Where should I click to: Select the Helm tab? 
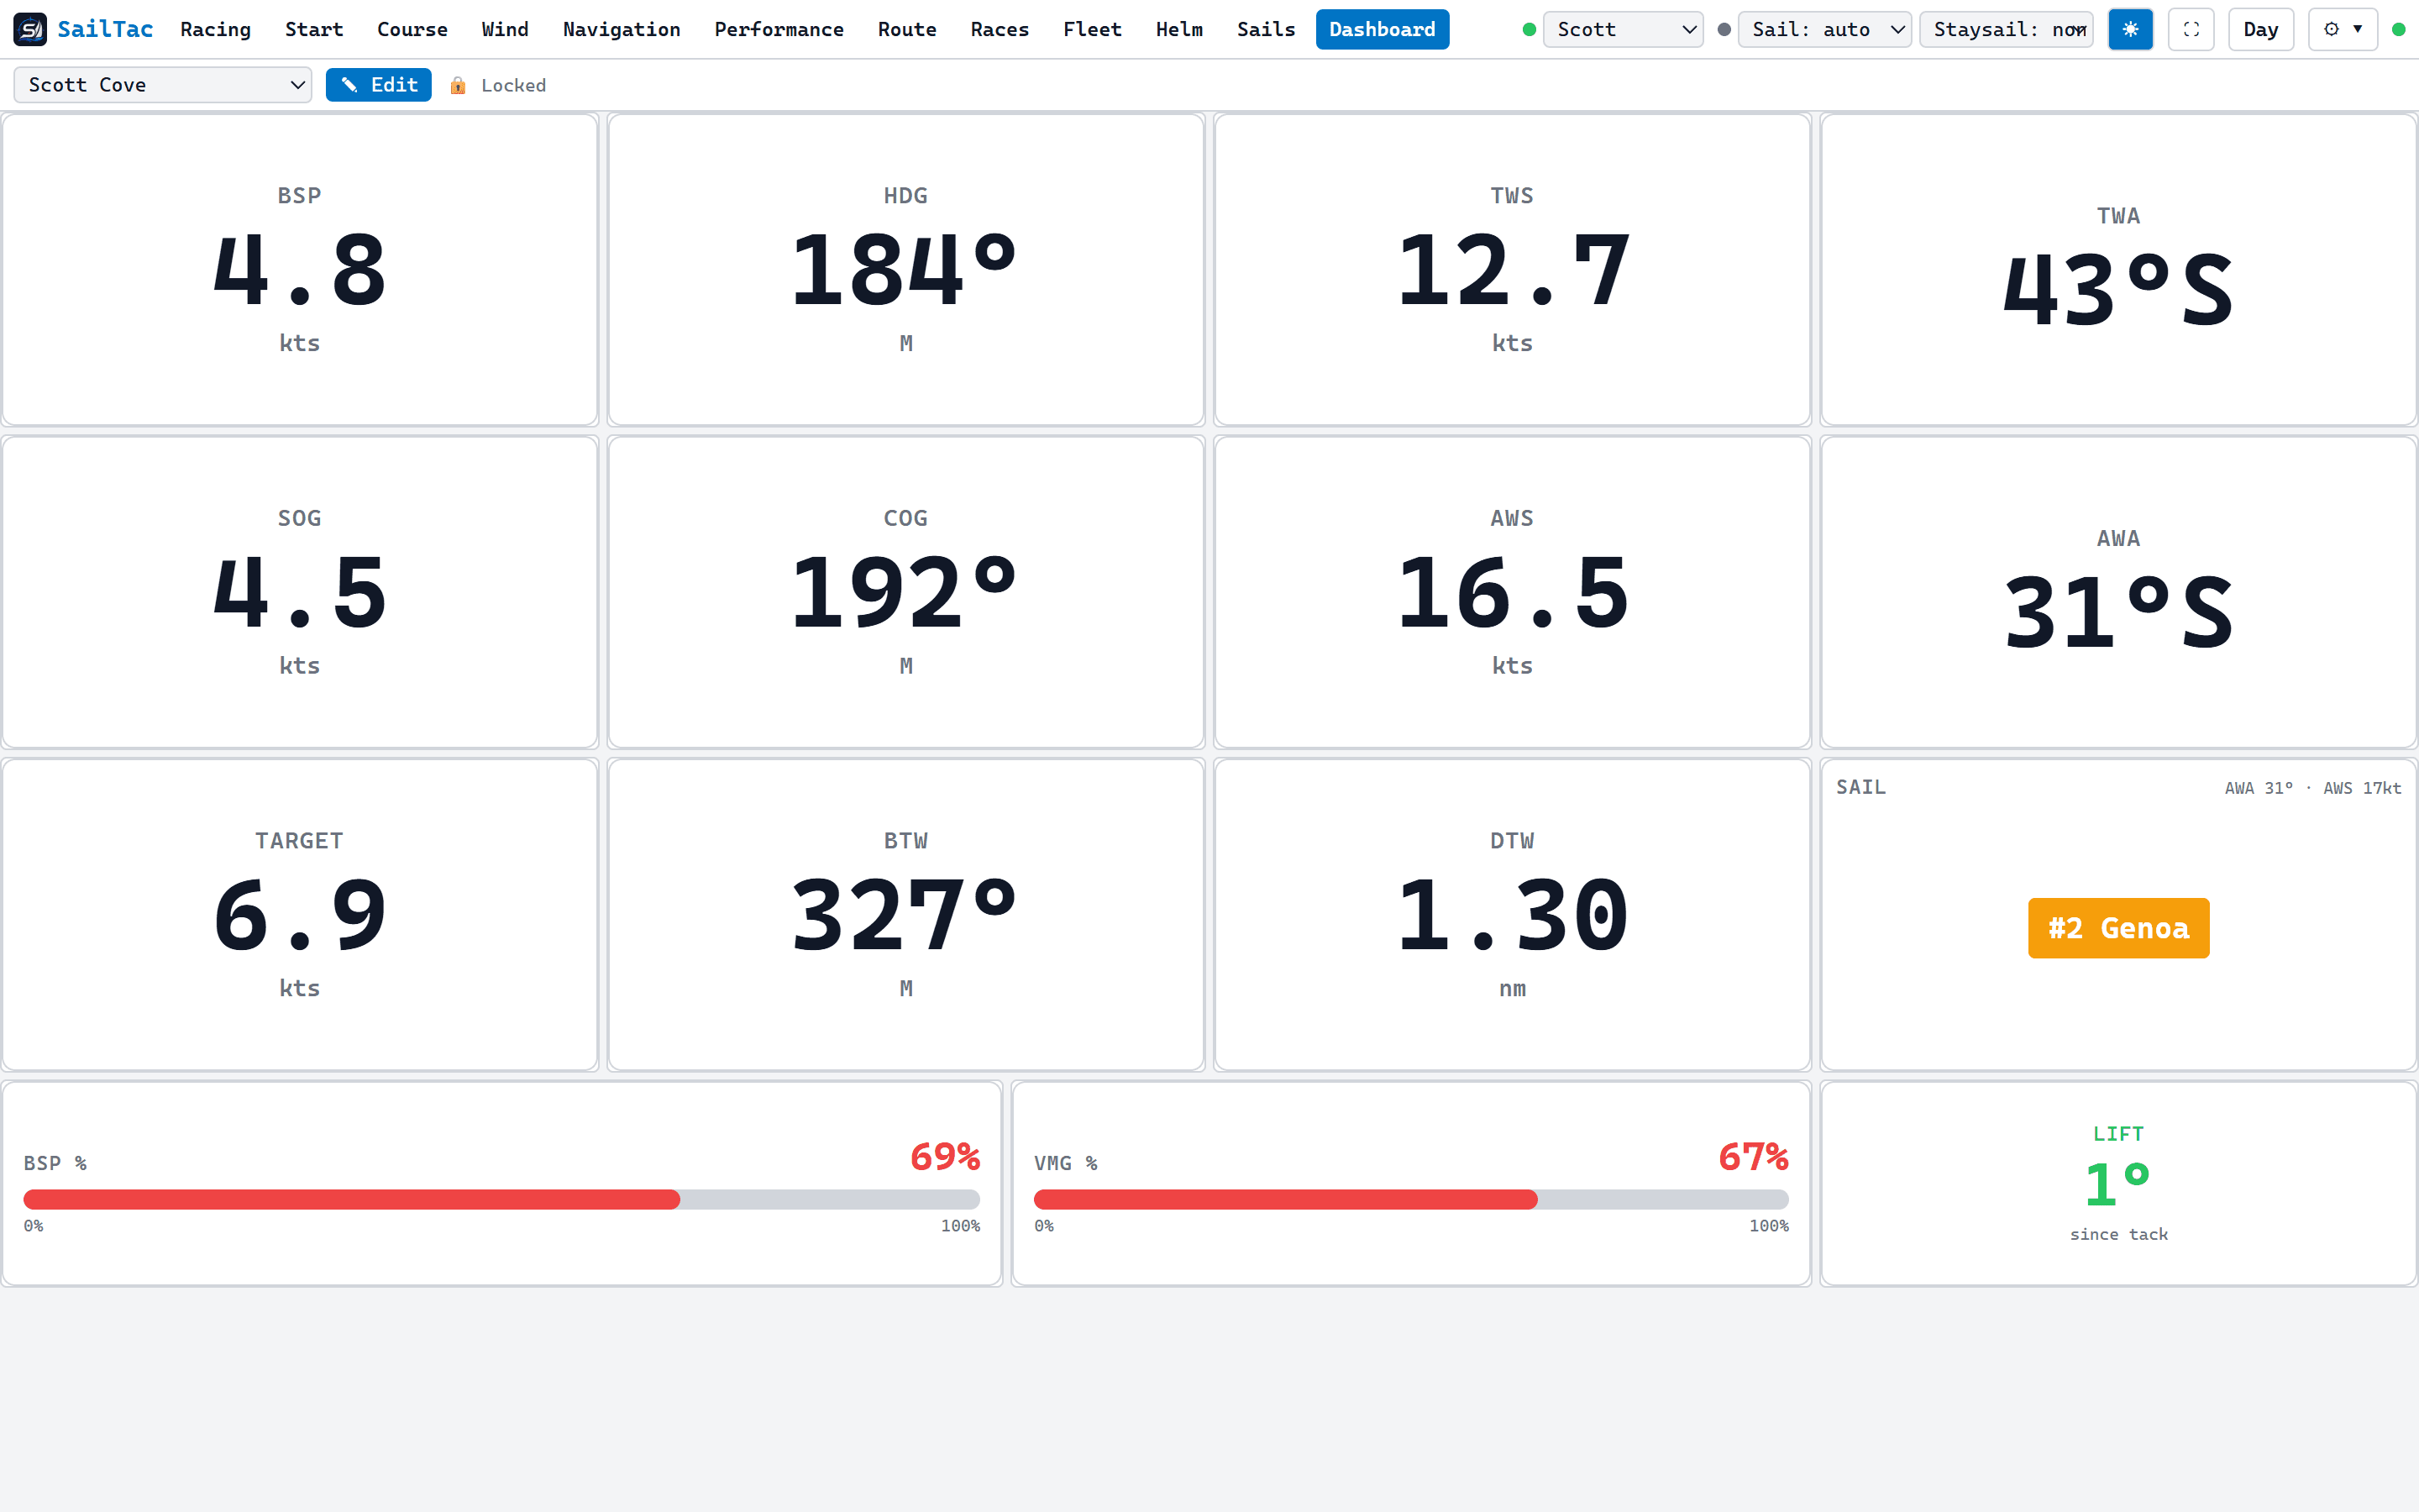[x=1179, y=29]
